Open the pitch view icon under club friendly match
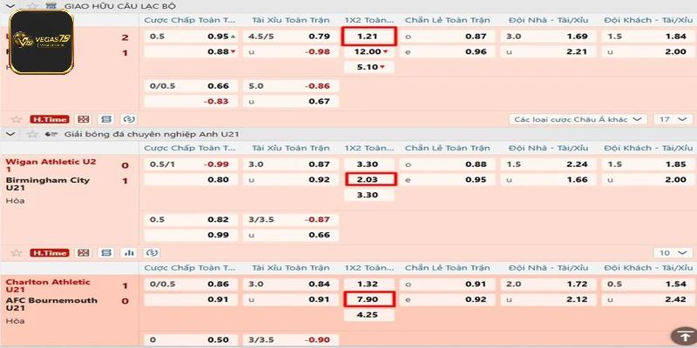The width and height of the screenshot is (697, 348). click(x=84, y=119)
